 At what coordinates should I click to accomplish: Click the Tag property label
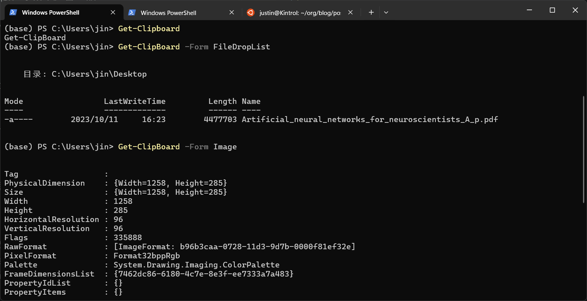click(11, 174)
